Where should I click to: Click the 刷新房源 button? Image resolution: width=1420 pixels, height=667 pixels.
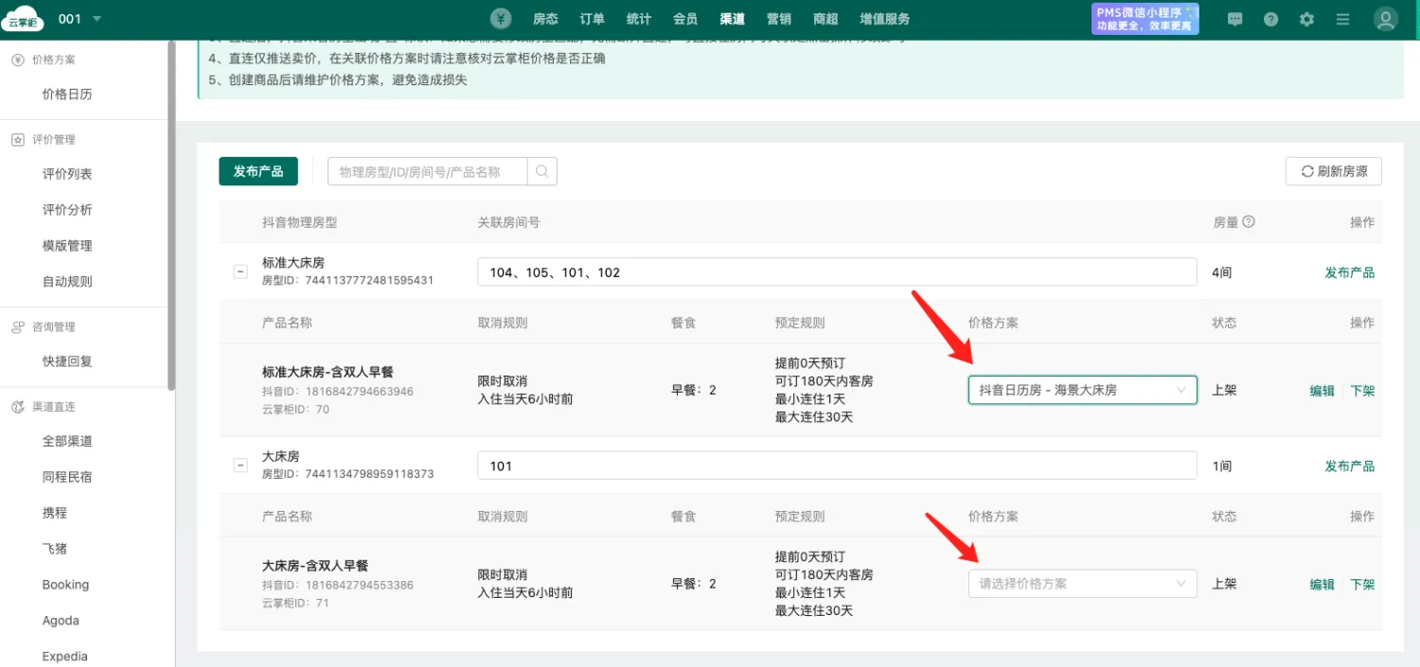(1334, 171)
